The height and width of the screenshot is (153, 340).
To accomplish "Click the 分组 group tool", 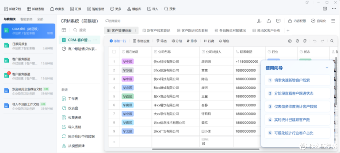I will 177,41.
